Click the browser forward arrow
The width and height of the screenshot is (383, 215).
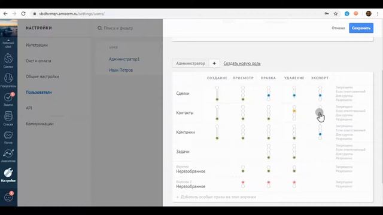[x=14, y=14]
